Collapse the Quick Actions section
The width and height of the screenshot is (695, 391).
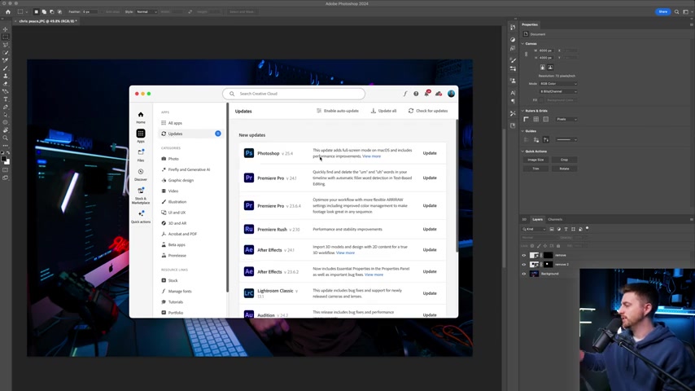[522, 152]
